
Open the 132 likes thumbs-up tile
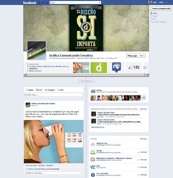tap(134, 67)
